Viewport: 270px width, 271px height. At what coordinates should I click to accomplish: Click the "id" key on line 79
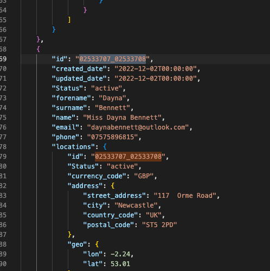coord(75,157)
